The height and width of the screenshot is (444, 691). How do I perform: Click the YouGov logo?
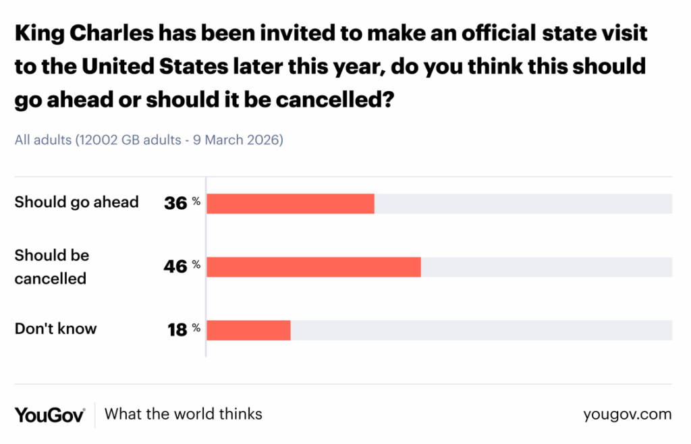(50, 414)
